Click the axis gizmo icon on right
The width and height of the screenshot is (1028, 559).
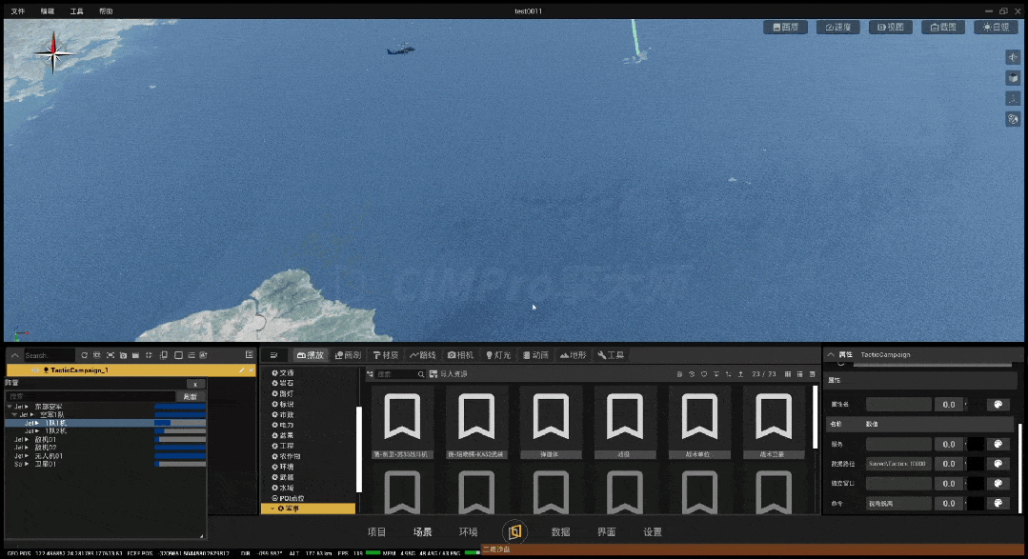[1013, 98]
